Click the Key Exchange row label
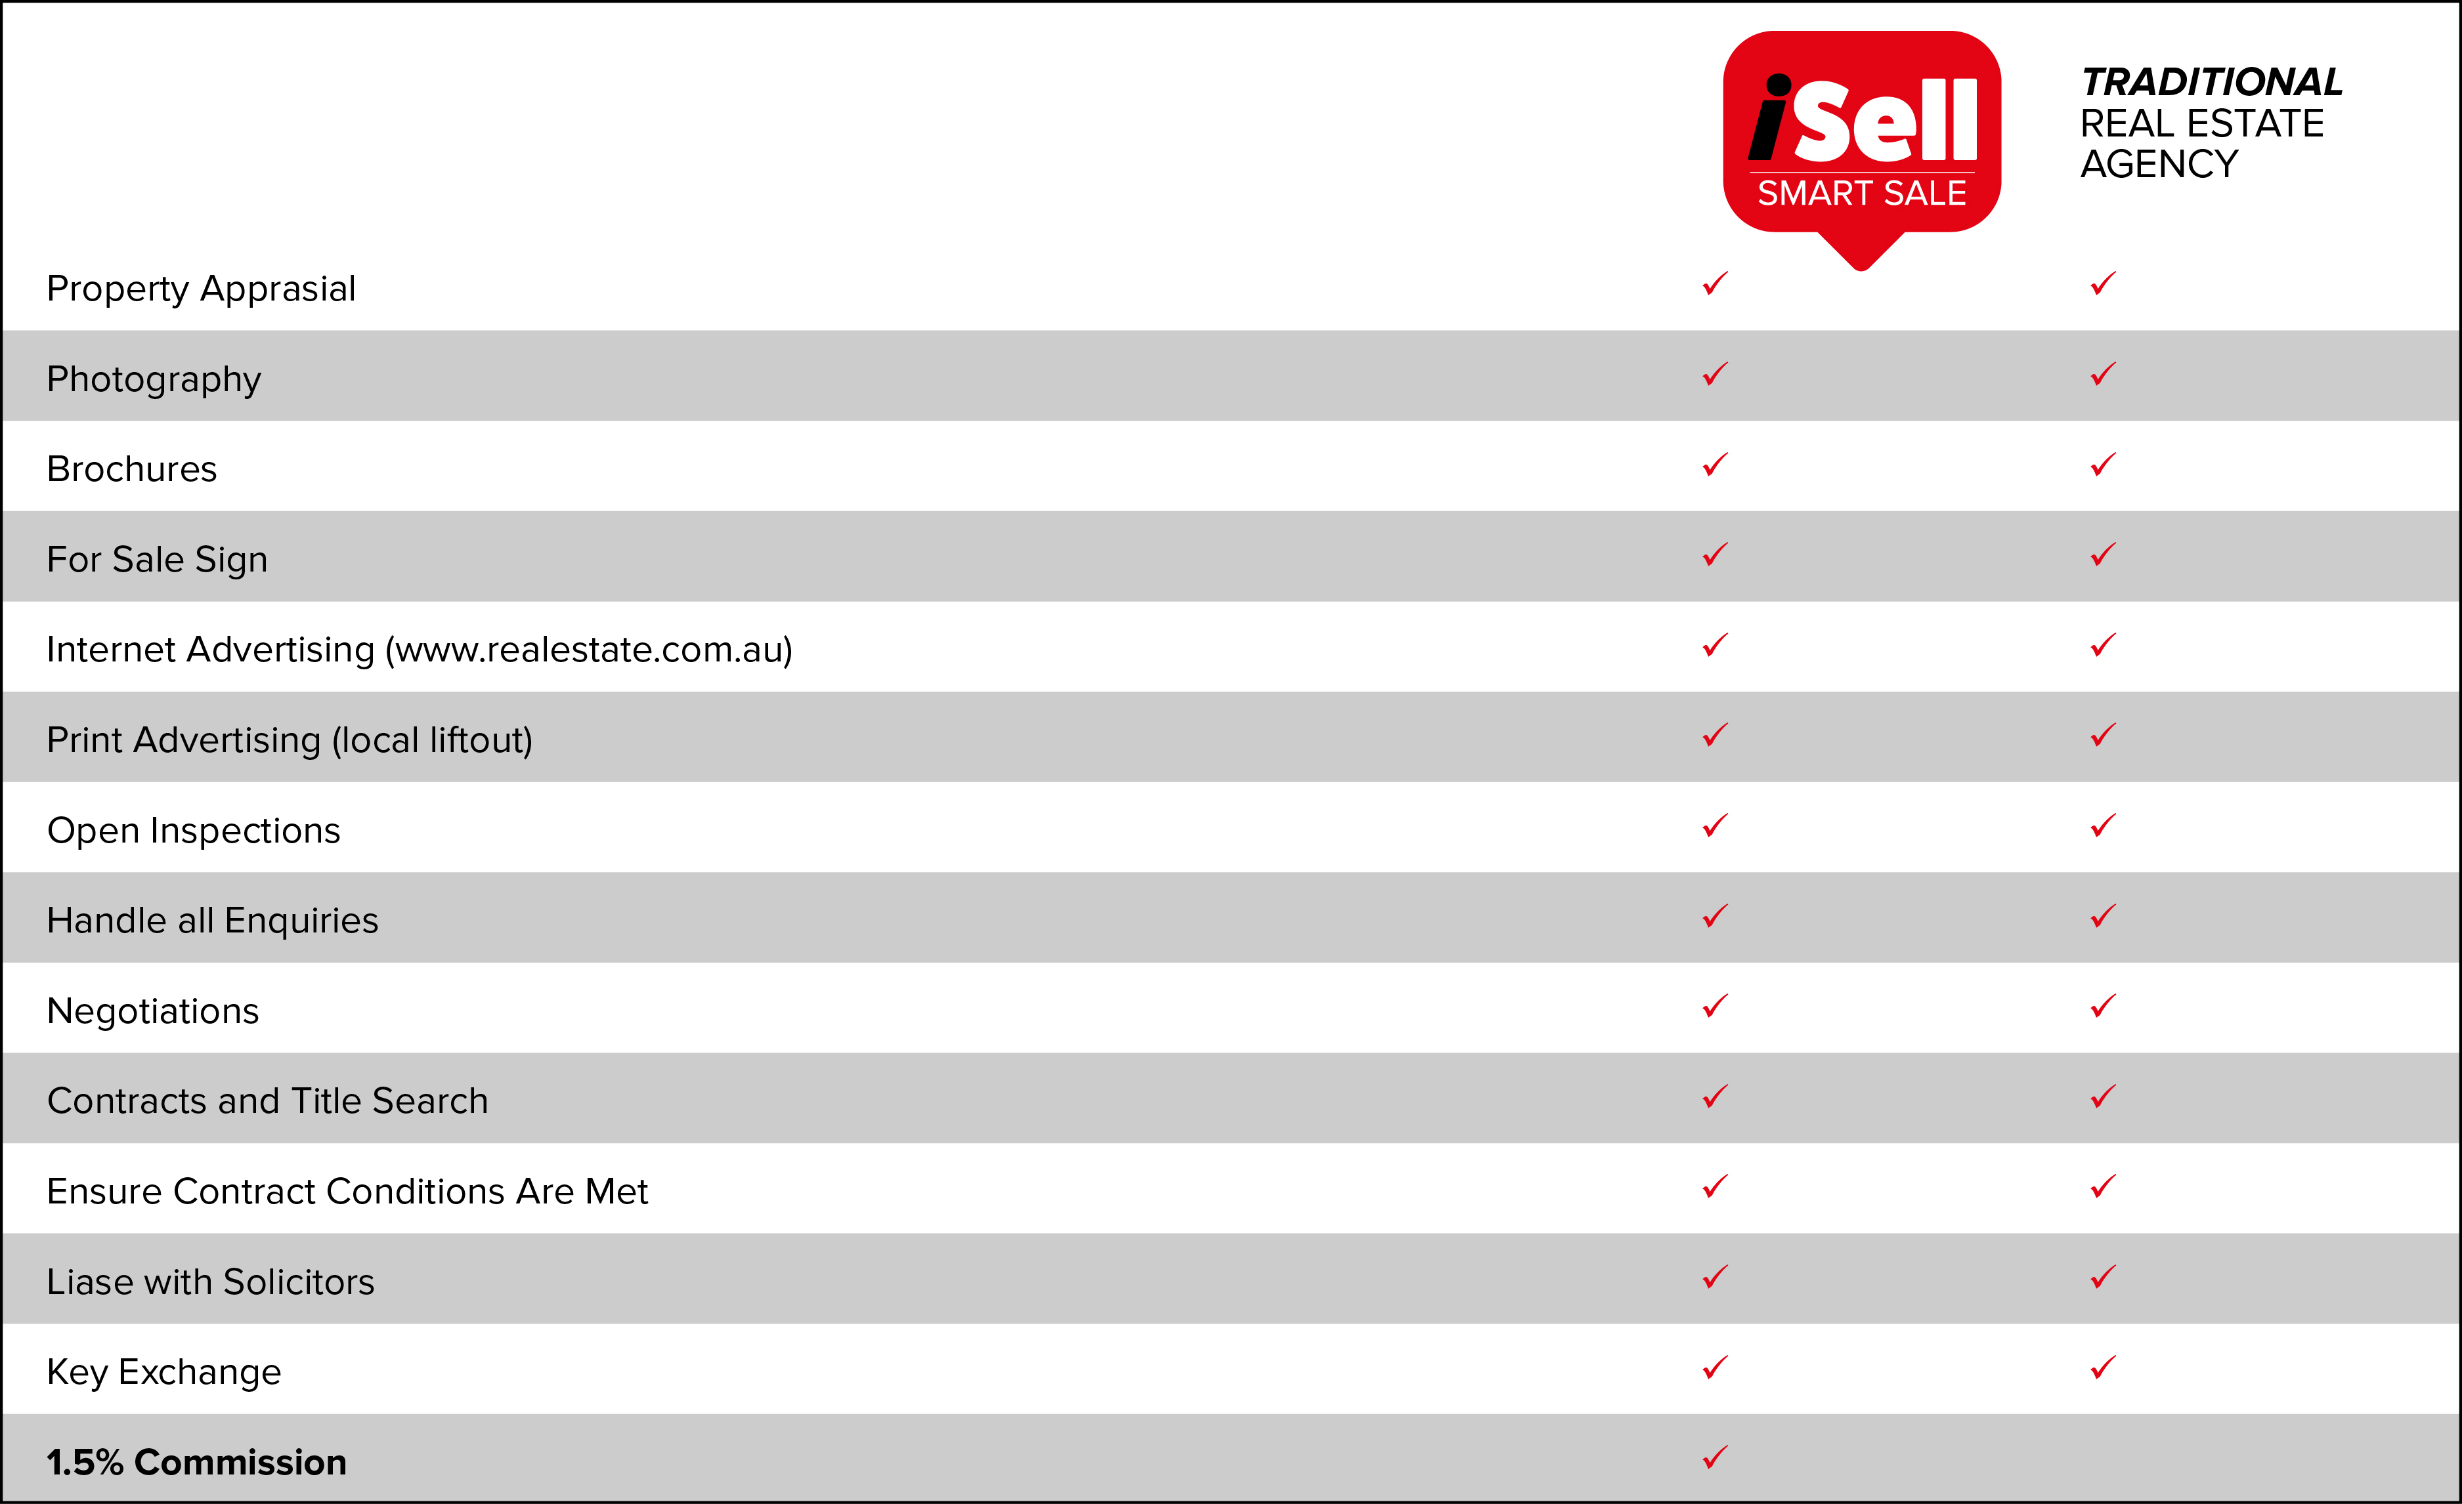This screenshot has height=1504, width=2462. pyautogui.click(x=164, y=1372)
